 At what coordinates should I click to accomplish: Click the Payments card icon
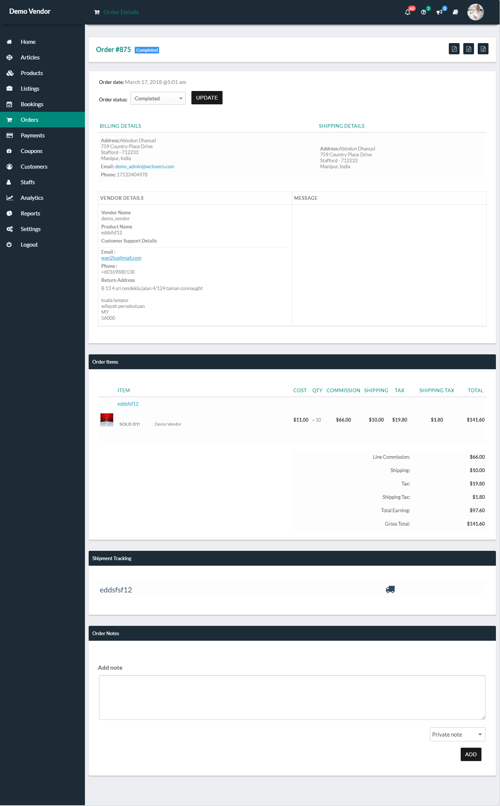point(9,136)
